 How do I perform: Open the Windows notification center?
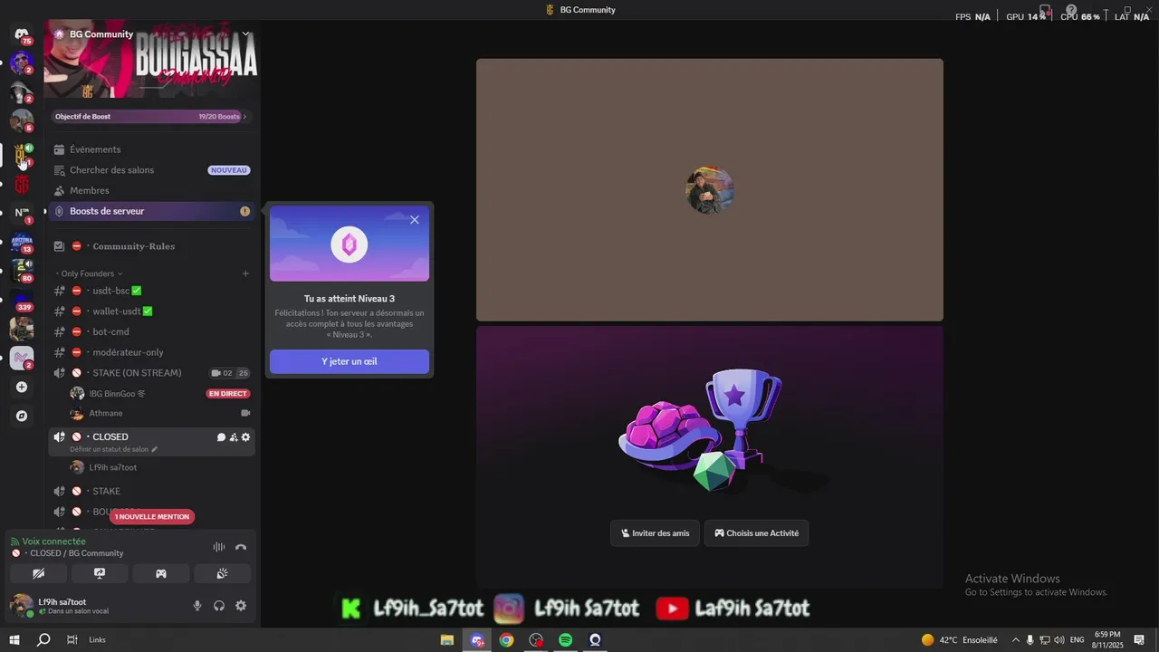[x=1140, y=639]
